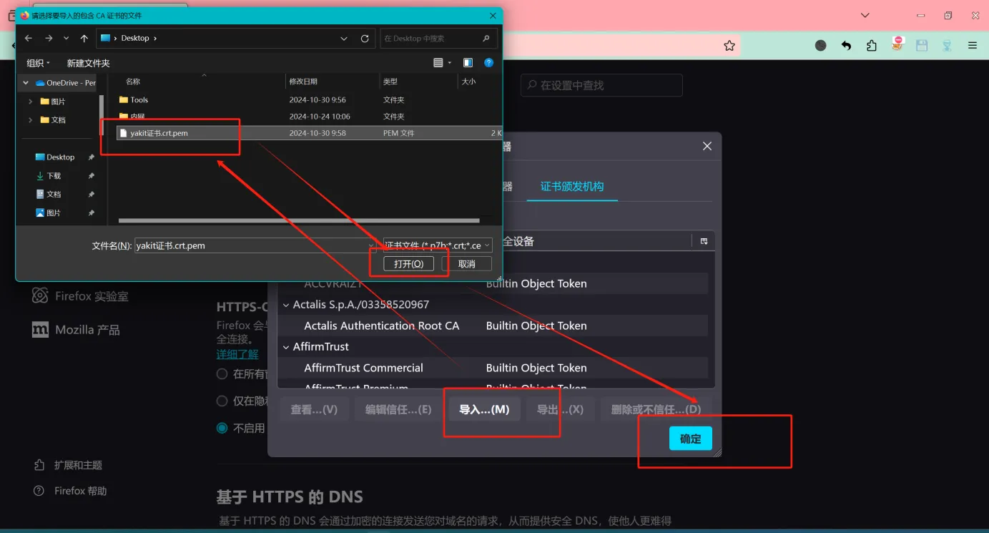Screen dimensions: 989x533
Task: Open Firefox 实验室 sidebar item
Action: point(81,295)
